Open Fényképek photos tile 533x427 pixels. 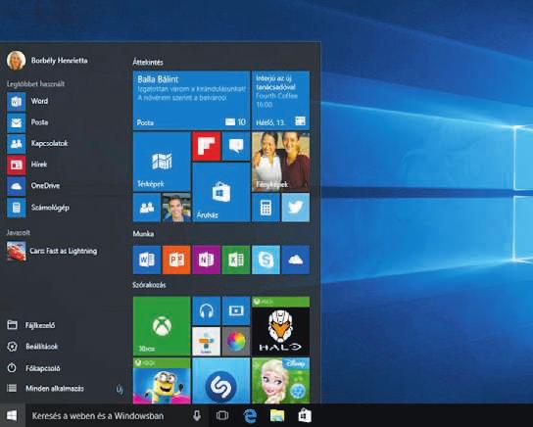coord(281,162)
